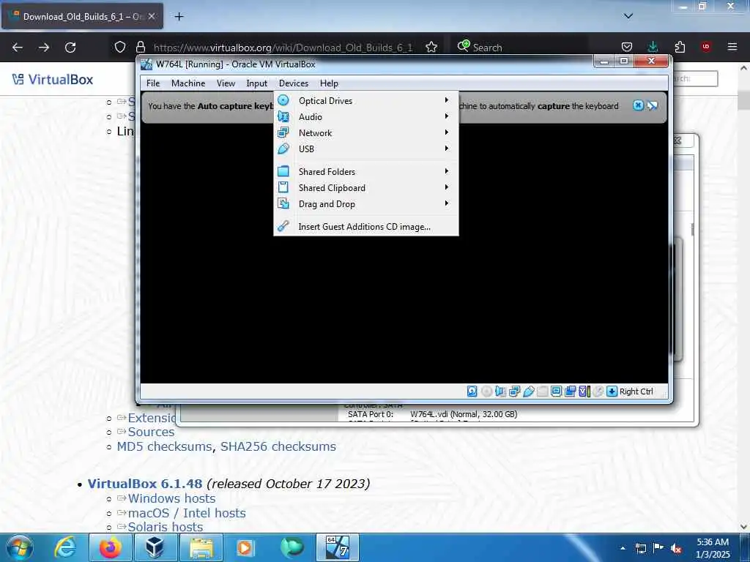Image resolution: width=750 pixels, height=562 pixels.
Task: Open the Firefox extensions icon
Action: pos(680,47)
